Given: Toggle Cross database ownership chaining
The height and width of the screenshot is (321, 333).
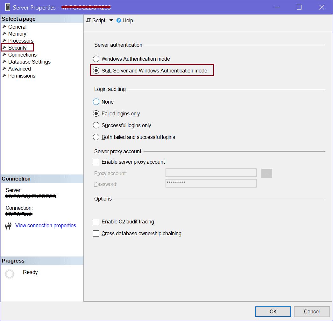Looking at the screenshot, I should click(96, 234).
